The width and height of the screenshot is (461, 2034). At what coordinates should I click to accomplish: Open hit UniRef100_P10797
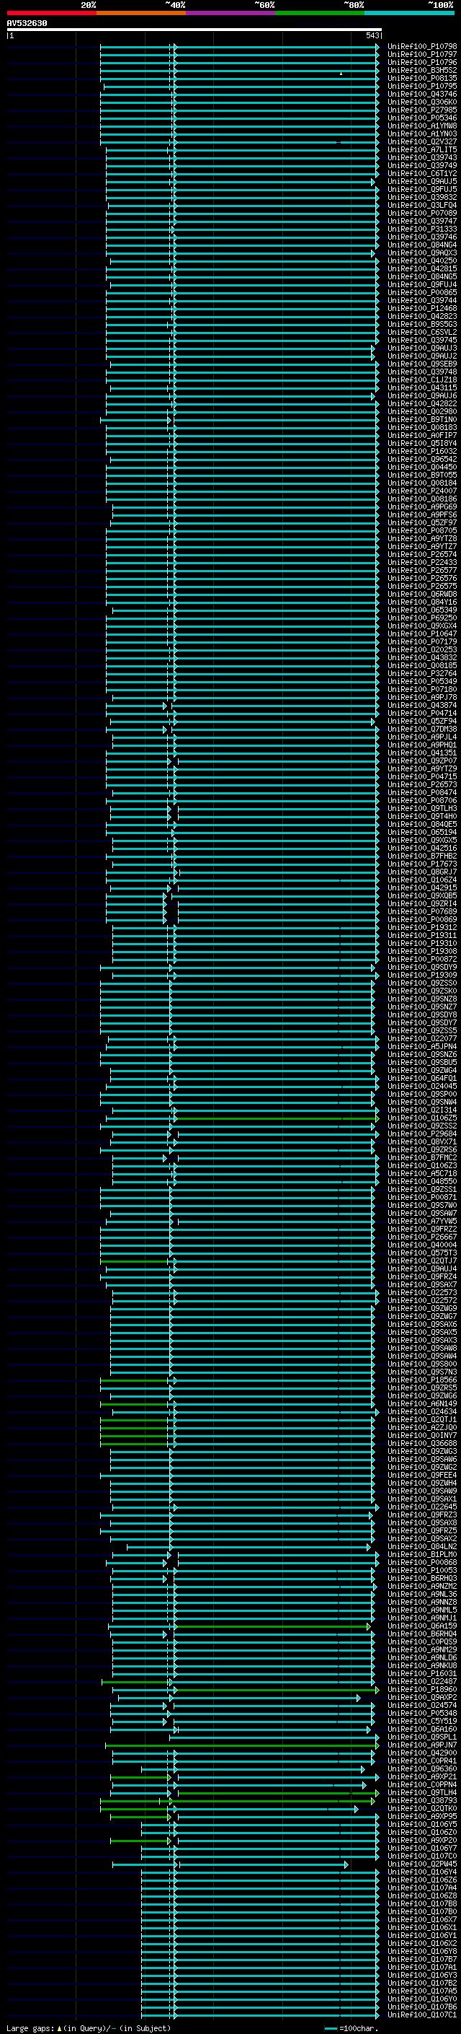pyautogui.click(x=422, y=55)
